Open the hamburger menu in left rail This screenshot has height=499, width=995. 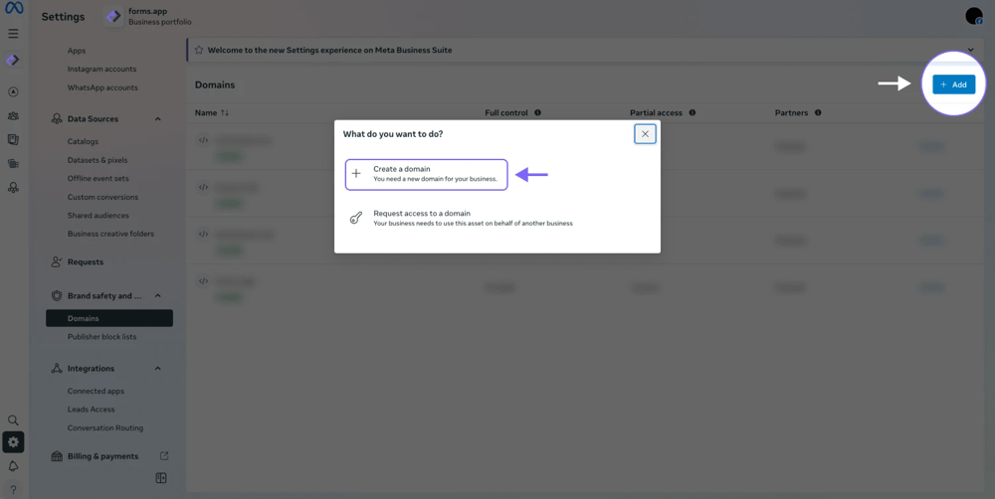point(13,34)
